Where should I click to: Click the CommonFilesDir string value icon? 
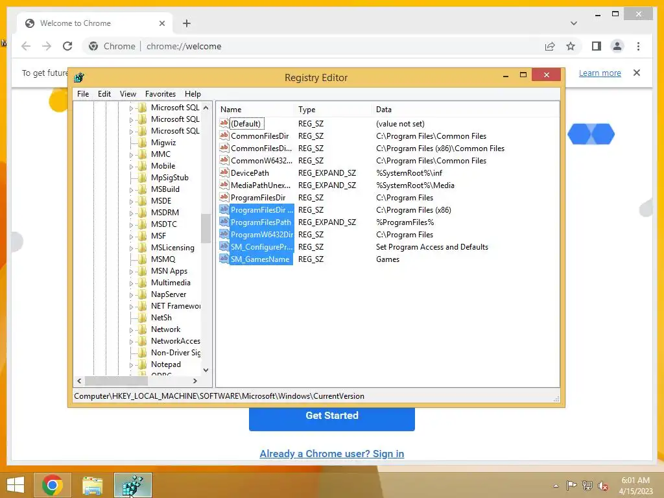pyautogui.click(x=224, y=136)
